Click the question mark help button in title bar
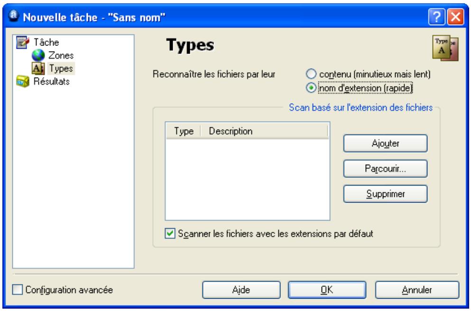This screenshot has height=311, width=472. (x=436, y=17)
